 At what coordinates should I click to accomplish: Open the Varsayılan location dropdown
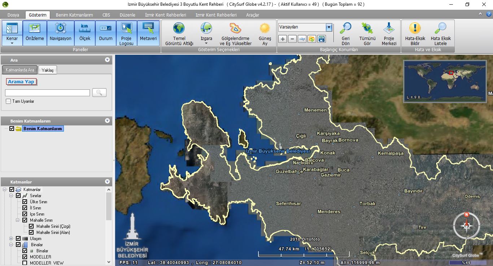329,27
